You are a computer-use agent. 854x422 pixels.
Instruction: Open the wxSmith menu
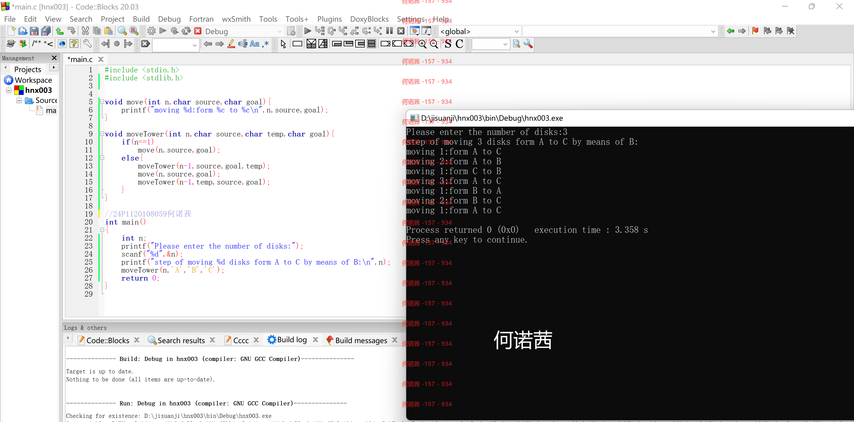(x=236, y=19)
